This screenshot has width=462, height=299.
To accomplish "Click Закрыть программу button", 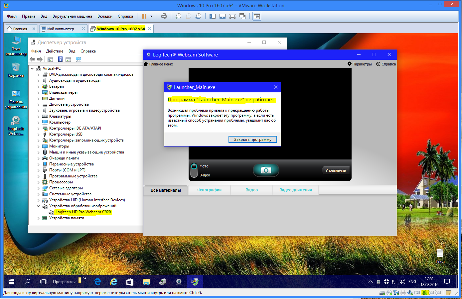I will coord(253,140).
